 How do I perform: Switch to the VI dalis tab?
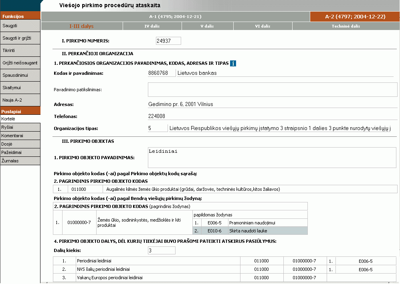pyautogui.click(x=263, y=26)
